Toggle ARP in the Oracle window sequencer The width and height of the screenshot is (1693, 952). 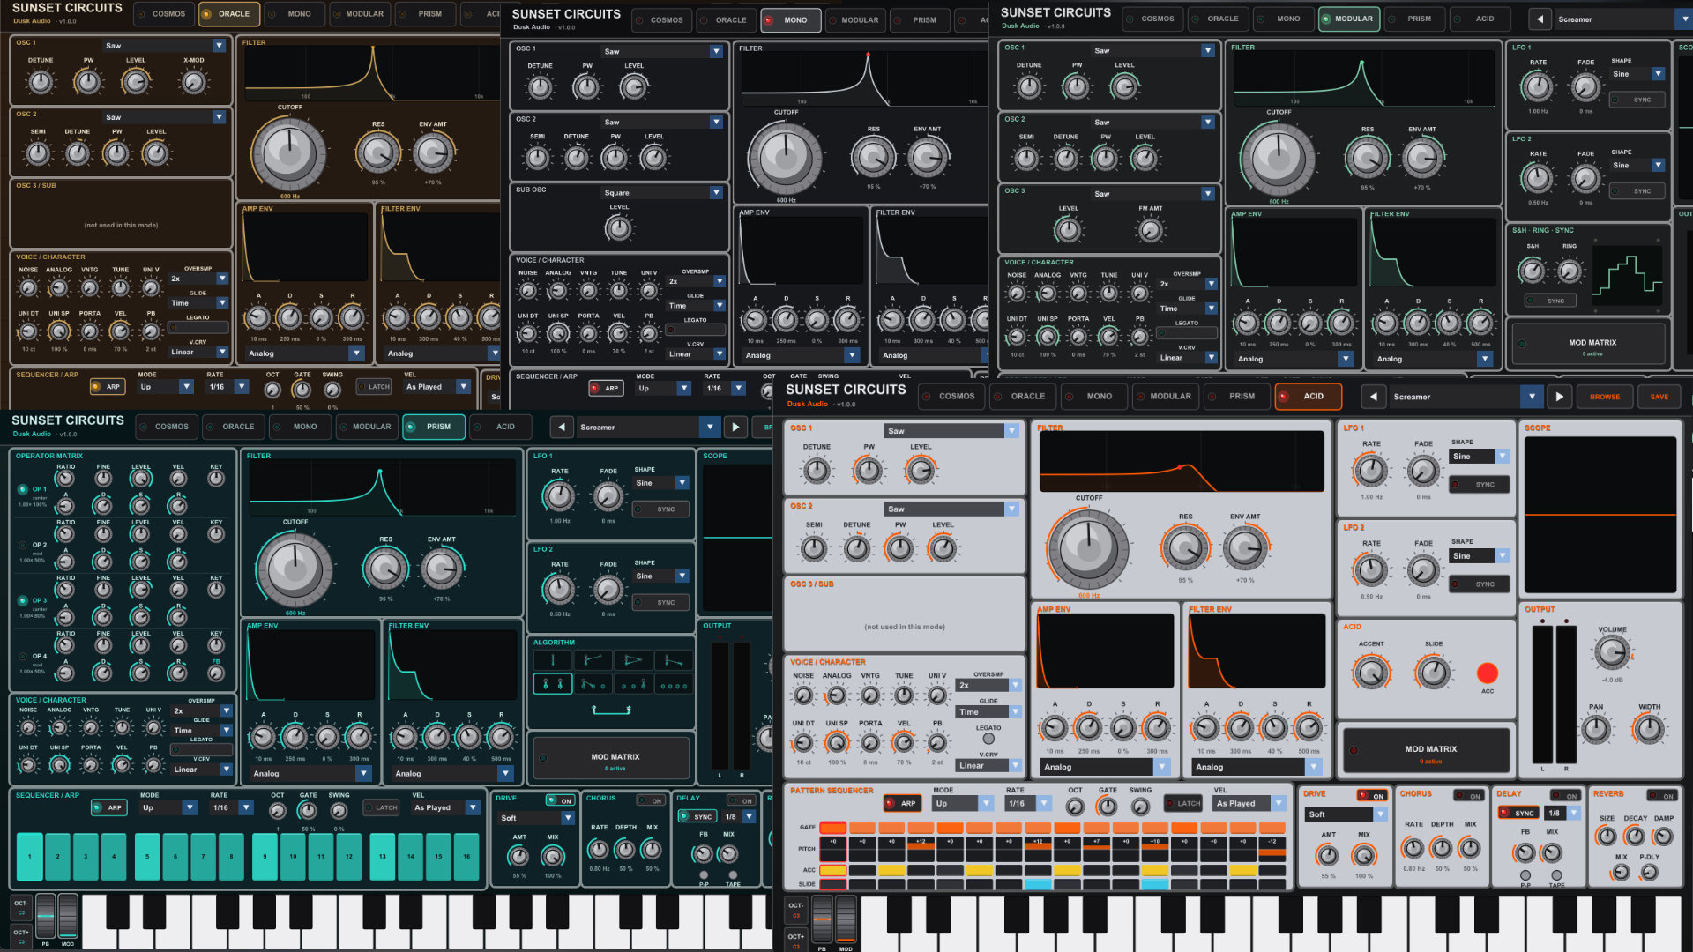106,386
